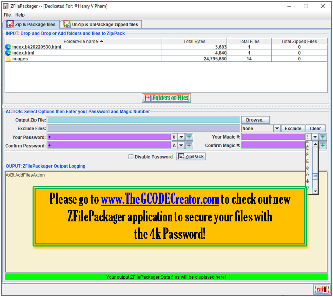Click the Add Folders or Files button

(x=166, y=98)
